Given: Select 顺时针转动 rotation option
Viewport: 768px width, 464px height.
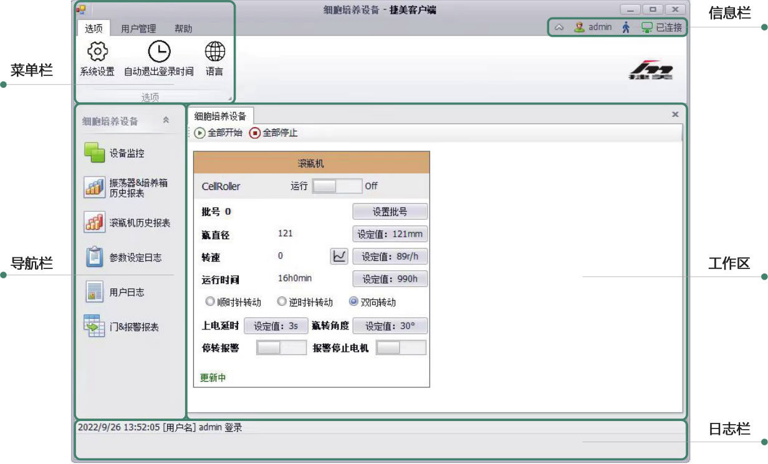Looking at the screenshot, I should (x=210, y=302).
